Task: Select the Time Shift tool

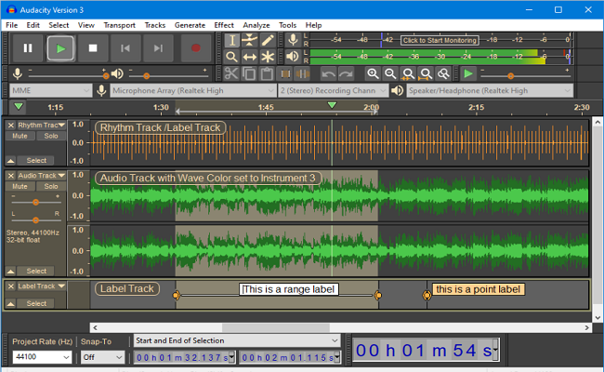Action: click(x=250, y=57)
